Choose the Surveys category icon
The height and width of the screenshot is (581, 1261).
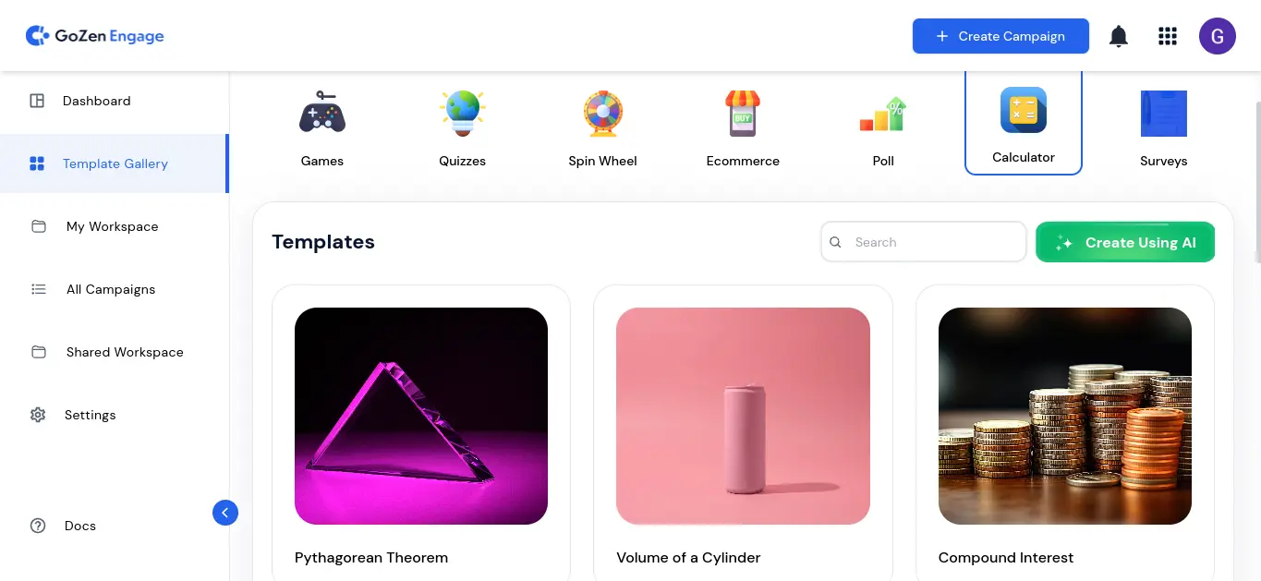pyautogui.click(x=1164, y=113)
